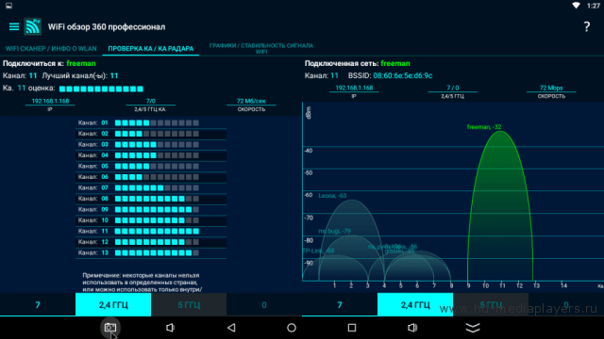Select Канал: 12 rating row
Viewport: 604px width, 339px height.
click(x=151, y=242)
